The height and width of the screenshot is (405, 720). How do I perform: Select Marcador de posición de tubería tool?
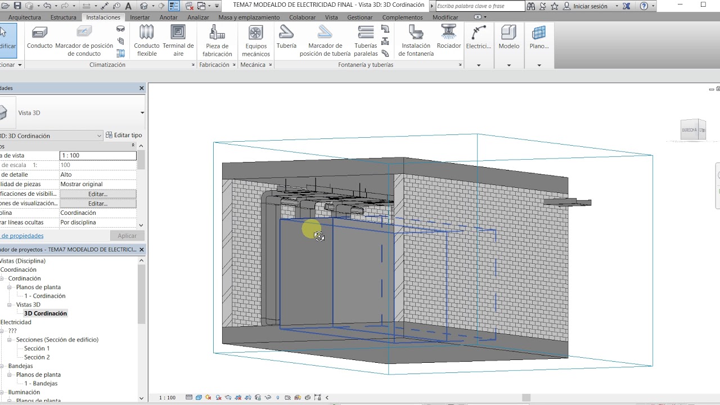tap(325, 40)
